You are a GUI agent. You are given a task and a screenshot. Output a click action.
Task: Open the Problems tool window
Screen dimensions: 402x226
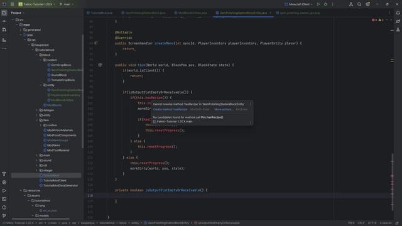(4, 208)
